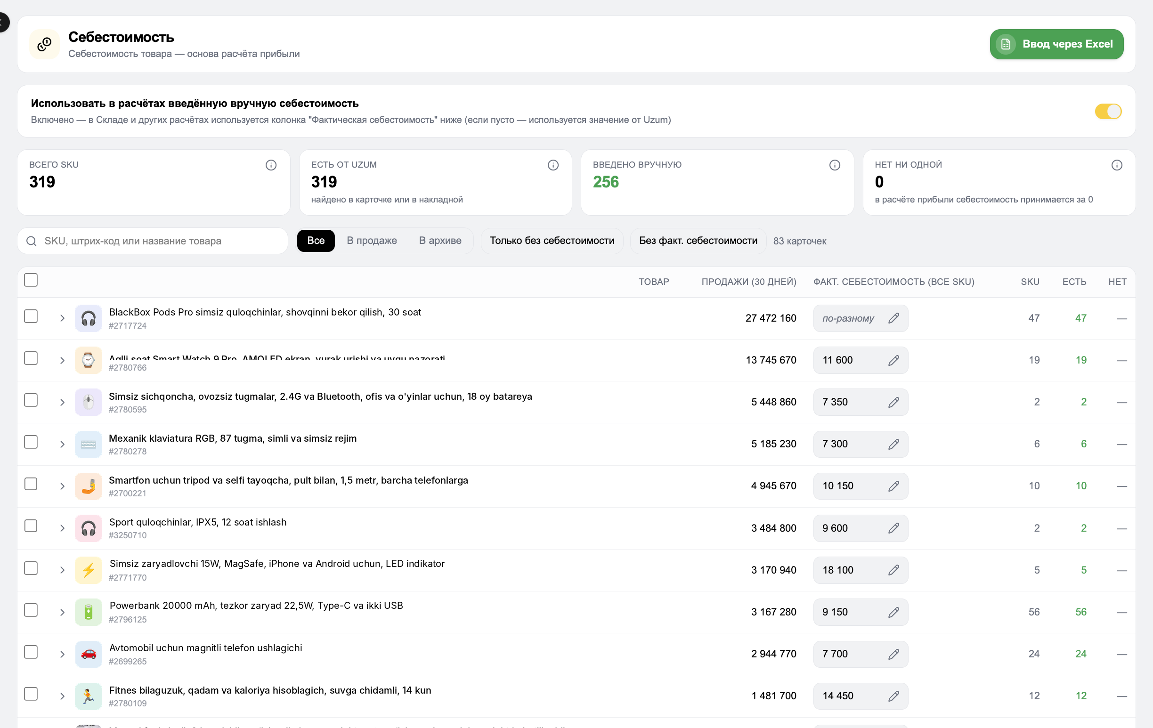The image size is (1153, 728).
Task: Expand the Avtomobil uchun magnitli row
Action: click(x=62, y=654)
